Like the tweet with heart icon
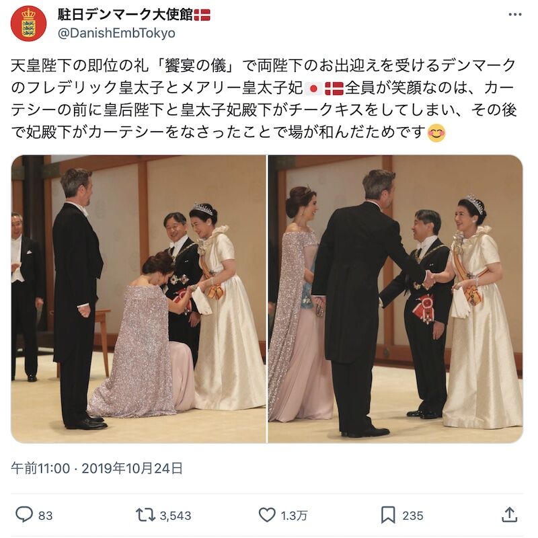The image size is (538, 538). click(x=266, y=515)
